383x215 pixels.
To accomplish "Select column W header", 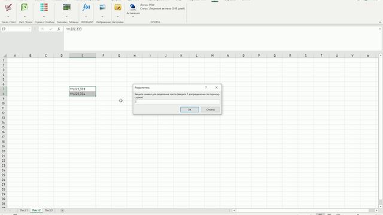I will point(368,56).
